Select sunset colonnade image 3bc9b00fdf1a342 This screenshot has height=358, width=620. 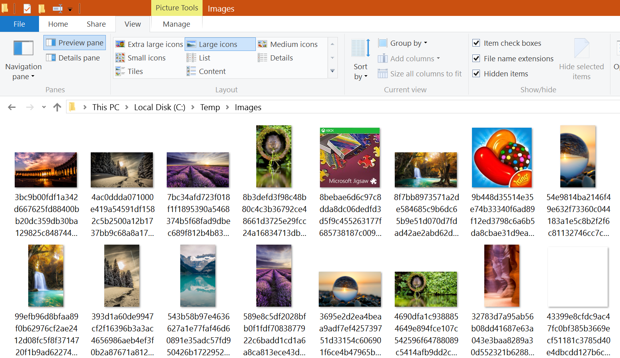tap(46, 170)
